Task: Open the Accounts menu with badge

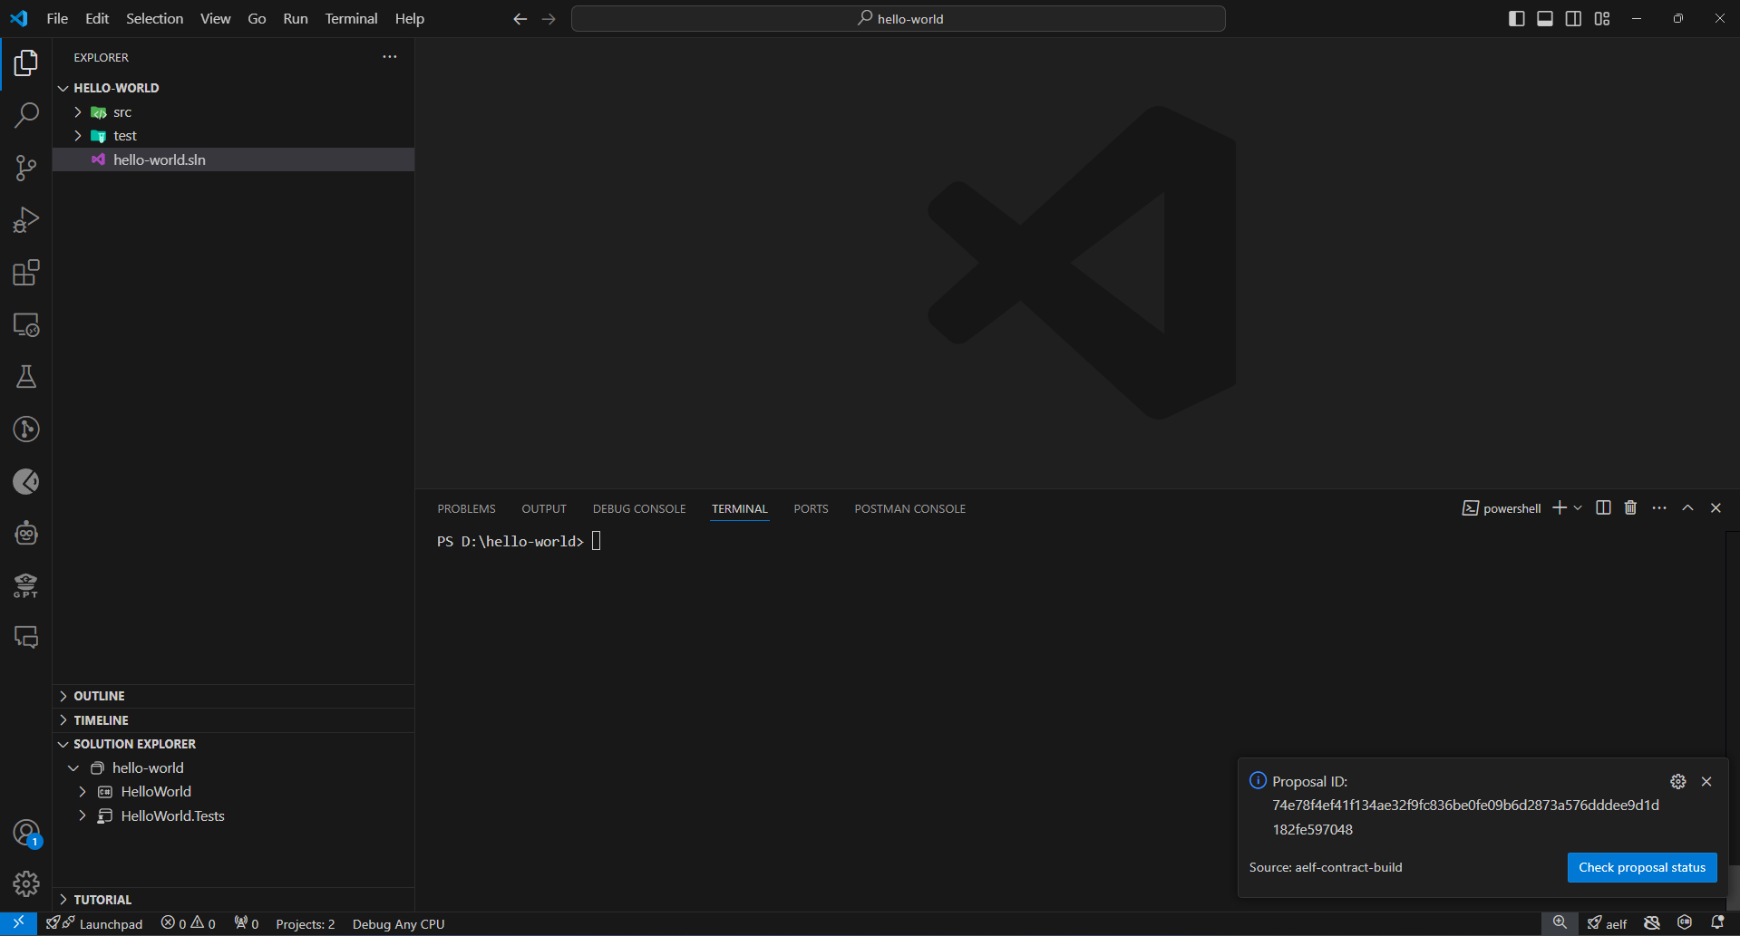Action: (26, 833)
